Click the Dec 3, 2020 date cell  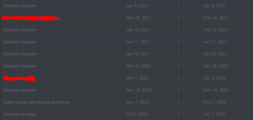pyautogui.click(x=214, y=78)
